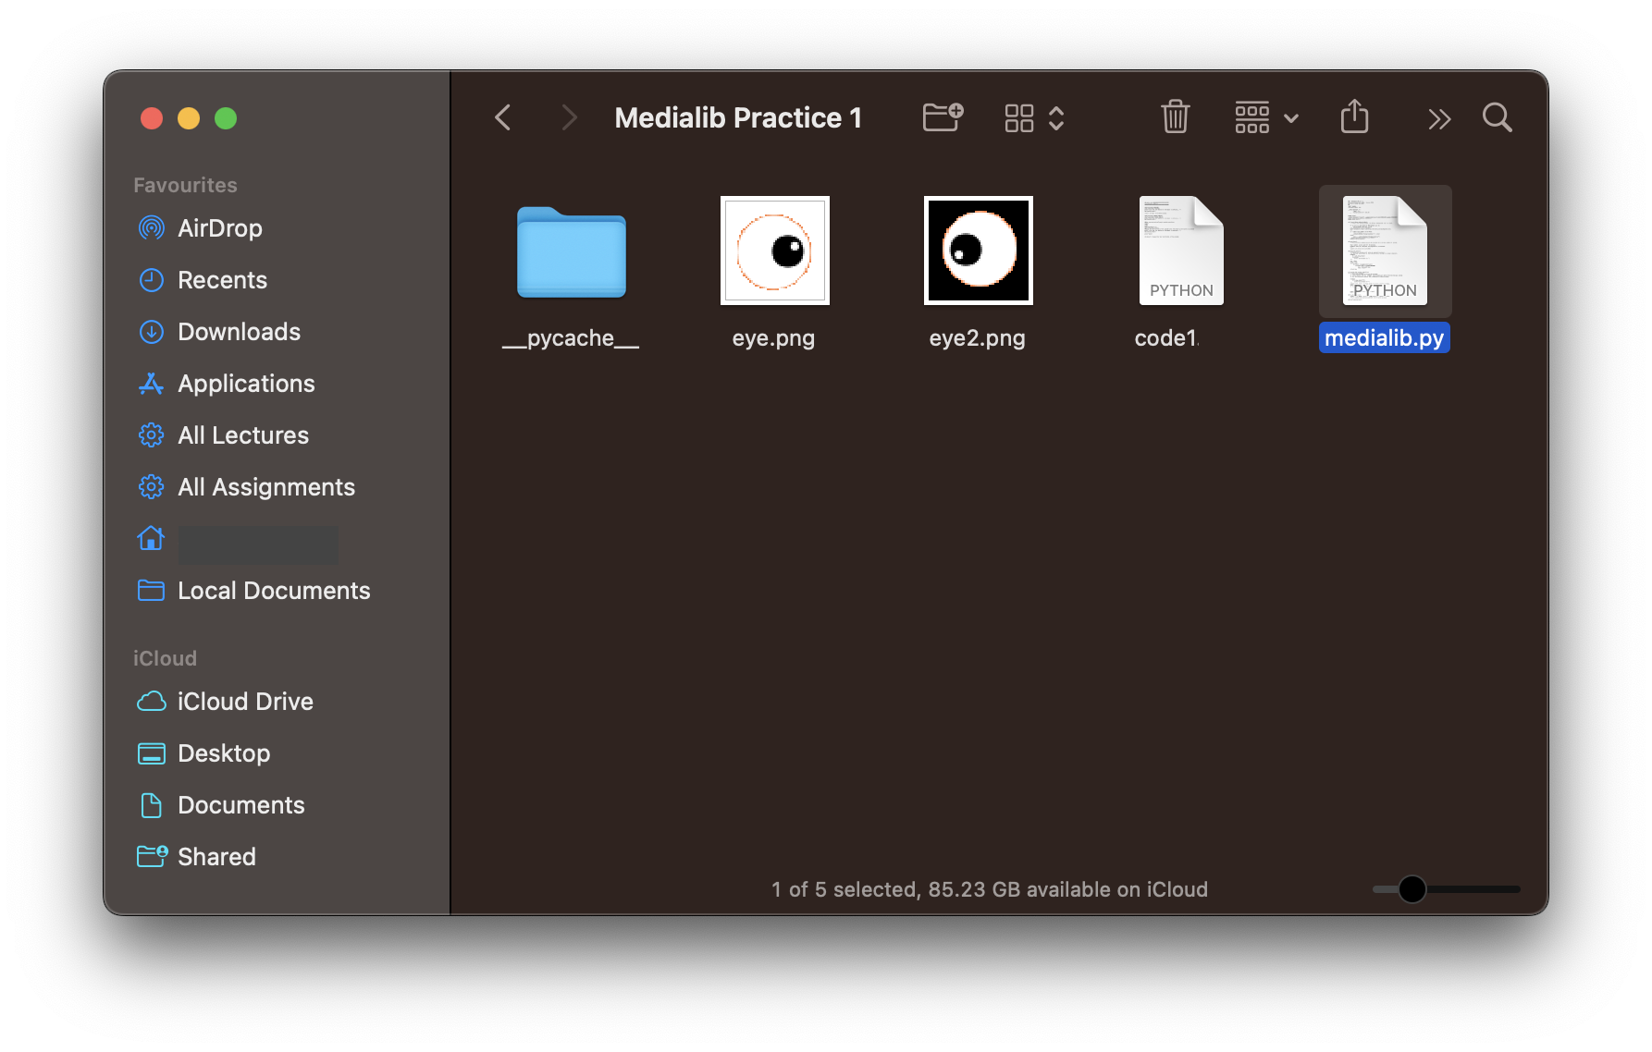The image size is (1652, 1052).
Task: Open the Applications sidebar item
Action: (x=246, y=384)
